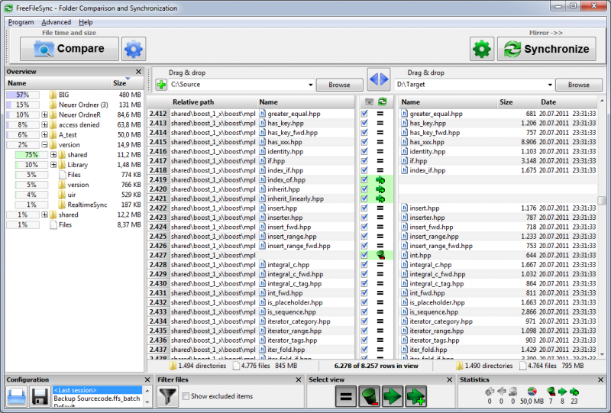Click scrollbar up arrow of file grid

click(x=602, y=101)
